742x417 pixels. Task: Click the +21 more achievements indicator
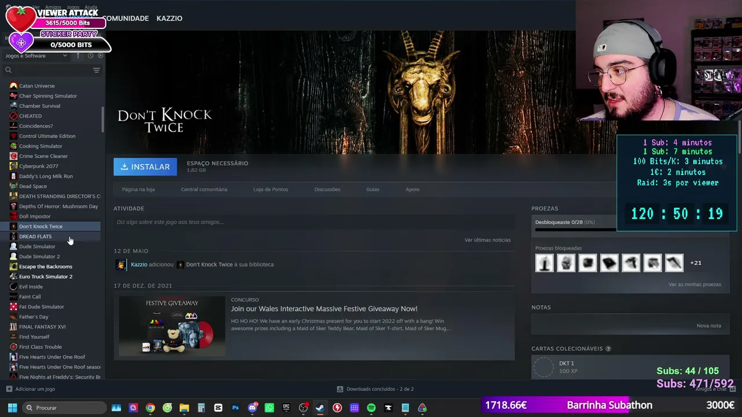[696, 263]
